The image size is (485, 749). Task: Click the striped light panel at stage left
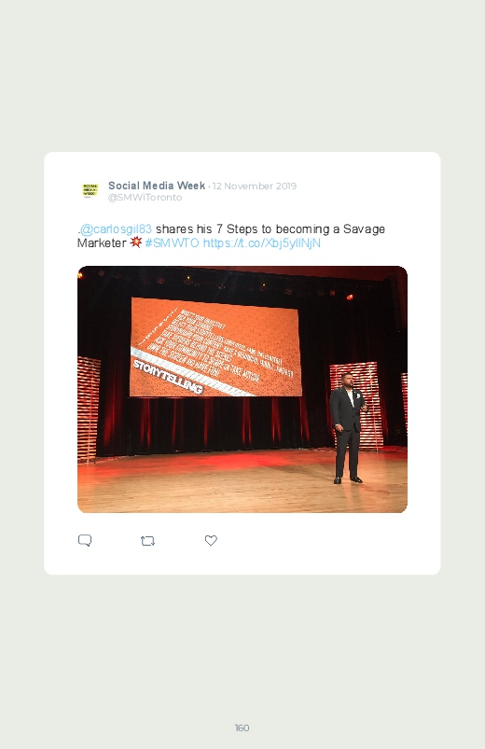pos(89,409)
